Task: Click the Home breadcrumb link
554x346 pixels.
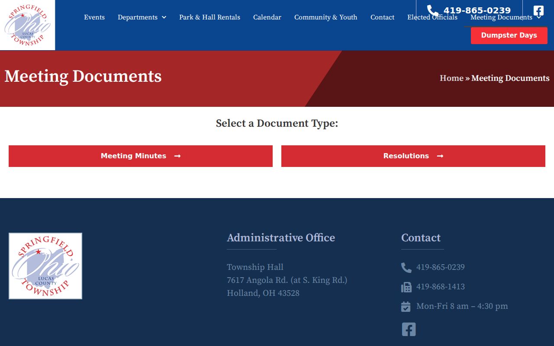Action: [451, 78]
